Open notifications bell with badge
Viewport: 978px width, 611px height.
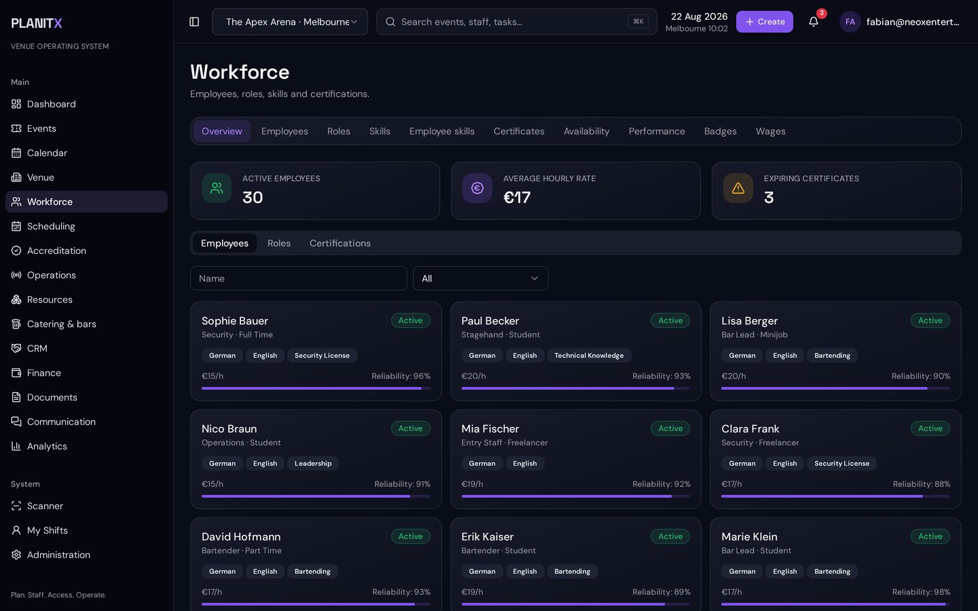pyautogui.click(x=814, y=22)
